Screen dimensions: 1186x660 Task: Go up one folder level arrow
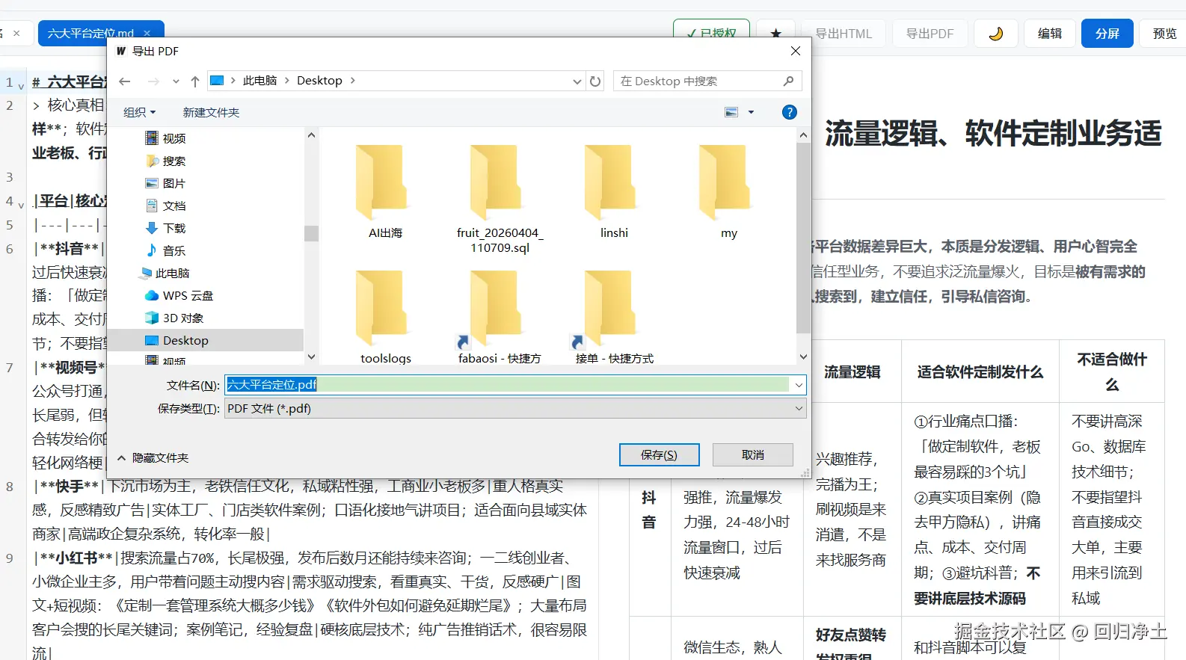coord(195,81)
